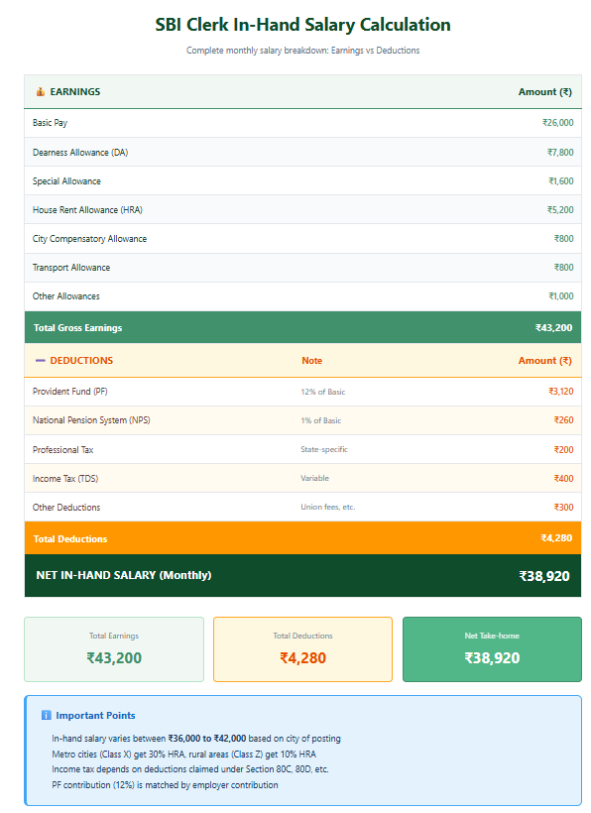Click the ₹1,000 Other Allowances amount
Viewport: 591px width, 813px height.
561,296
